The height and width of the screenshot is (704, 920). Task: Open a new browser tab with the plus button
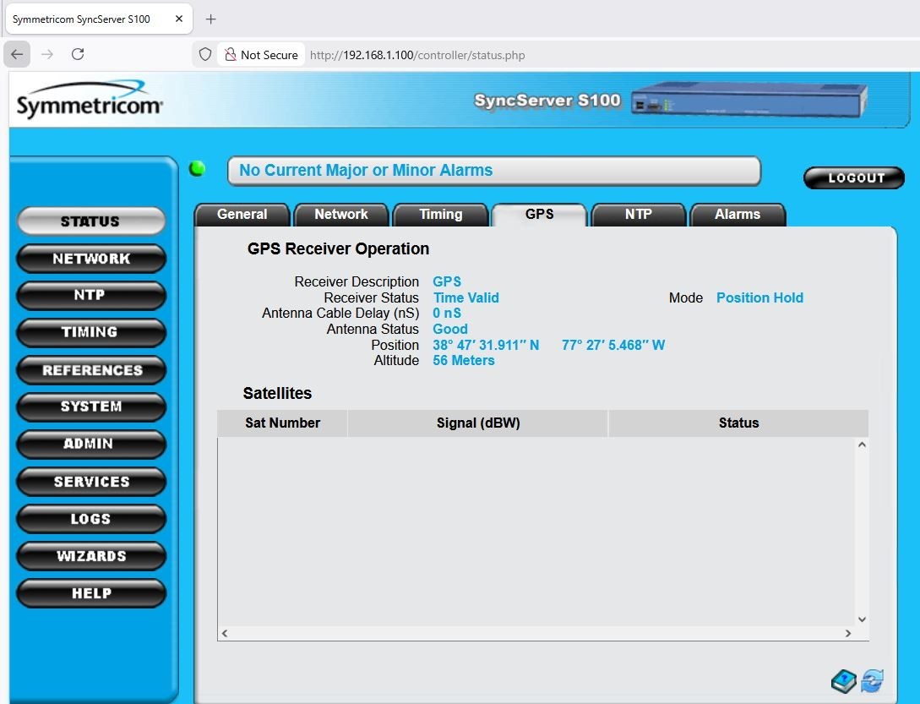point(210,19)
